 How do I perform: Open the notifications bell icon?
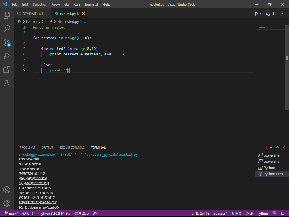tap(283, 214)
